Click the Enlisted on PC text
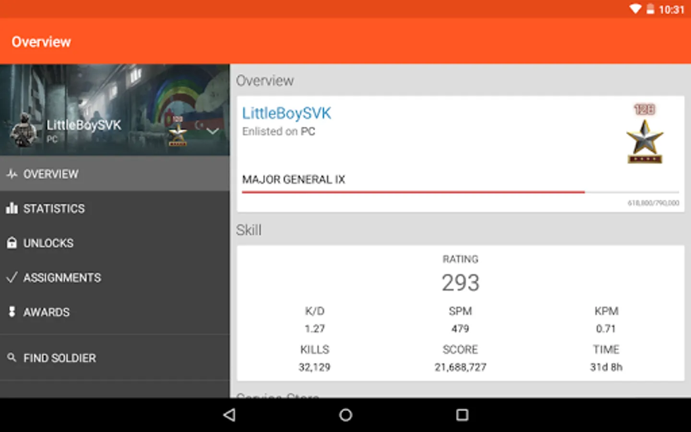The width and height of the screenshot is (691, 432). tap(279, 132)
